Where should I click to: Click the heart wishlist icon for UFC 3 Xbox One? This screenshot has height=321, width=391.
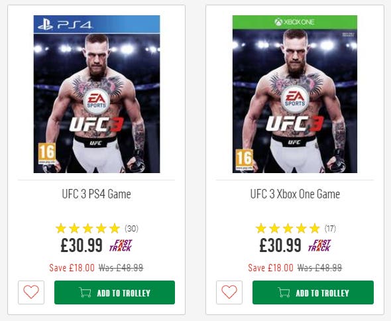[x=229, y=292]
